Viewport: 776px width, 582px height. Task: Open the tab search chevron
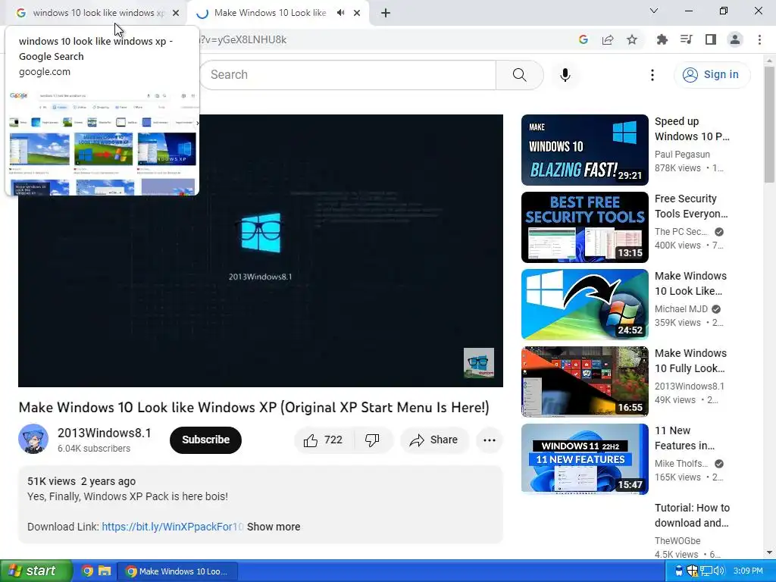(x=654, y=11)
